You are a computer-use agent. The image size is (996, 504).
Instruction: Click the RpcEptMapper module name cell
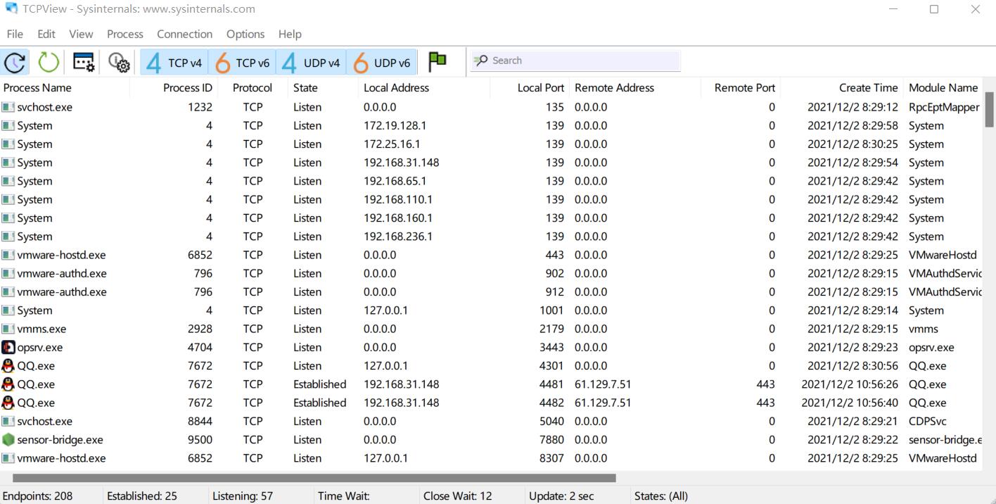pyautogui.click(x=944, y=108)
